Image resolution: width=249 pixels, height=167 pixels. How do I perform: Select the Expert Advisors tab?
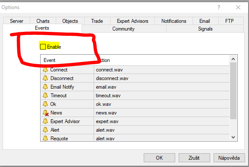(x=132, y=21)
